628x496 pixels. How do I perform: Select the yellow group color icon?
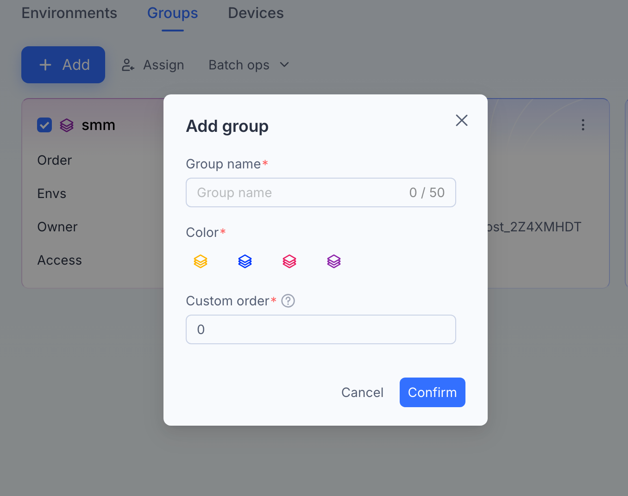click(x=201, y=261)
